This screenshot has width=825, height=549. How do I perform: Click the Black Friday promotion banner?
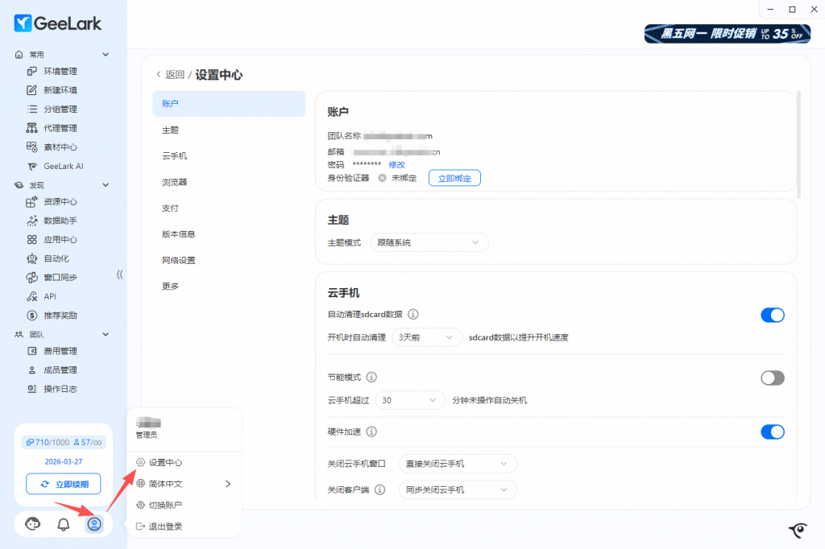727,34
